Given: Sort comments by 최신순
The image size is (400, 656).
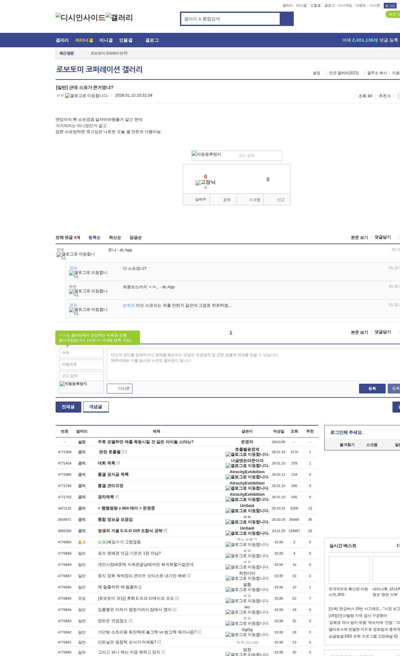Looking at the screenshot, I should pos(115,238).
